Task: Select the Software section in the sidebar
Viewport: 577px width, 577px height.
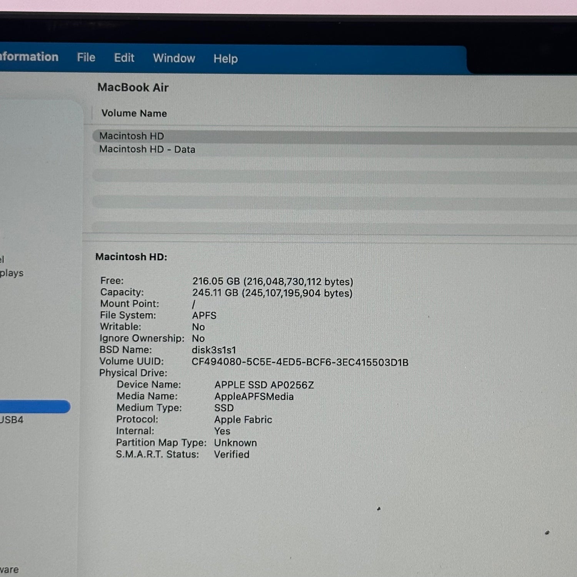Action: tap(9, 570)
